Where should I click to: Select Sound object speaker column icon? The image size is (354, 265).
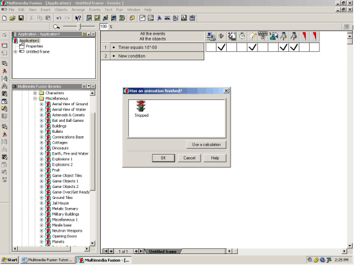[x=221, y=36]
